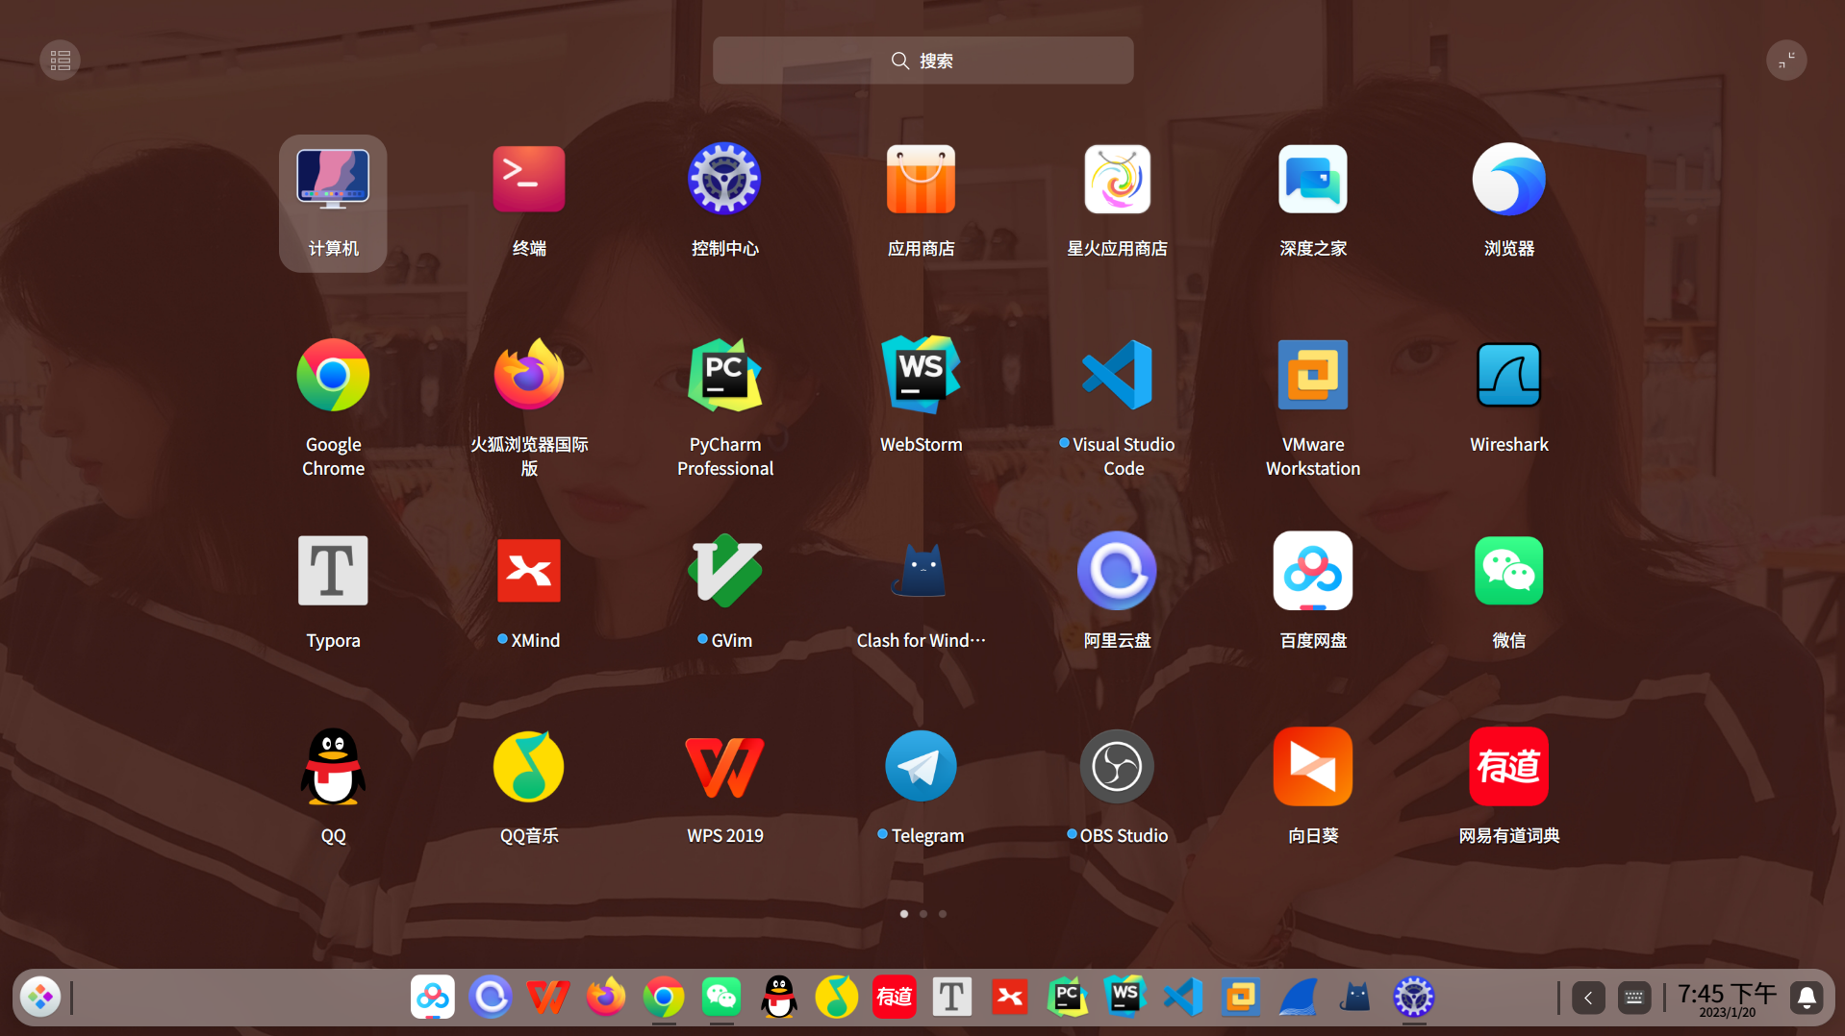Open 百度网盘 from the dock
Viewport: 1845px width, 1036px height.
[x=433, y=998]
